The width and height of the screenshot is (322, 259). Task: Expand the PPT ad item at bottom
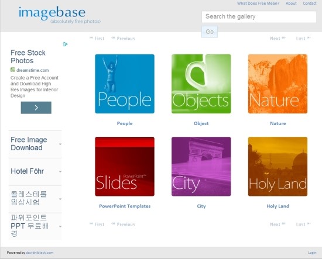pos(35,226)
